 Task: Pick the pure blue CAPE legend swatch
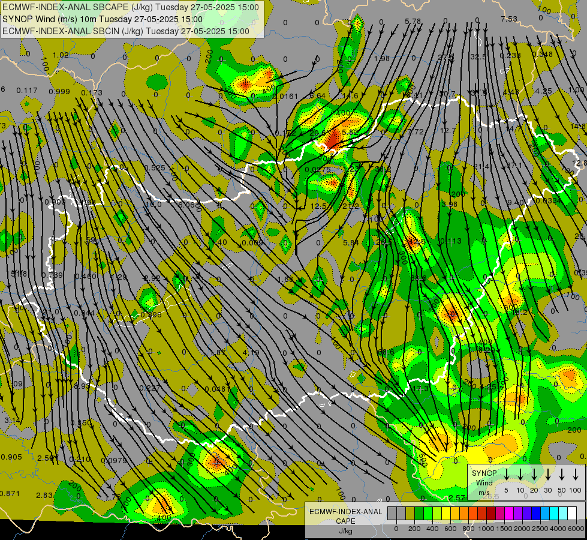tap(535, 513)
